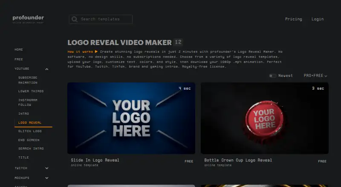
Task: Open the Slide In Logo Reveal thumbnail
Action: (131, 118)
